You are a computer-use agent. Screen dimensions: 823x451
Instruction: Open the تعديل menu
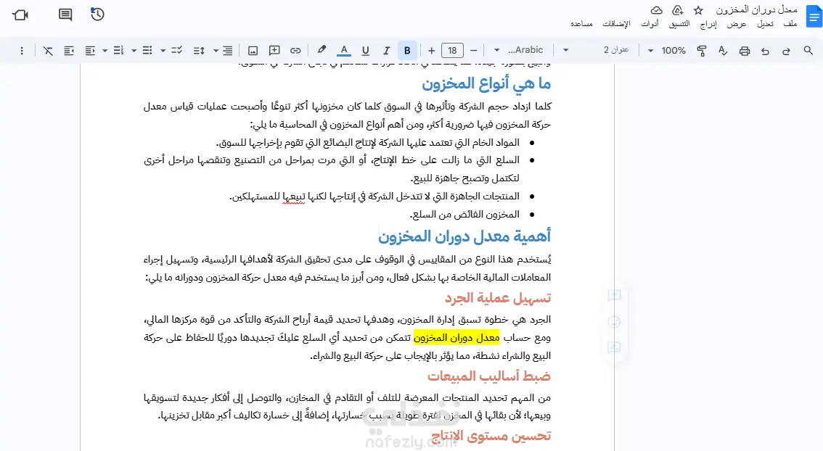pos(765,24)
